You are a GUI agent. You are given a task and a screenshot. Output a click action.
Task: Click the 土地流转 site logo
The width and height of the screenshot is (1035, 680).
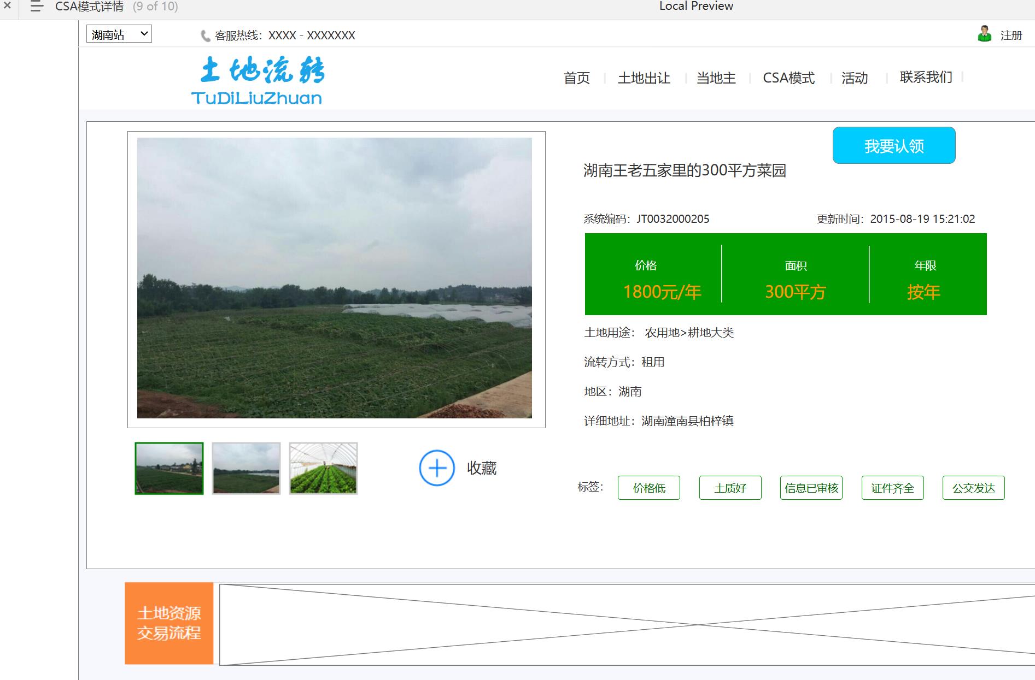click(258, 81)
